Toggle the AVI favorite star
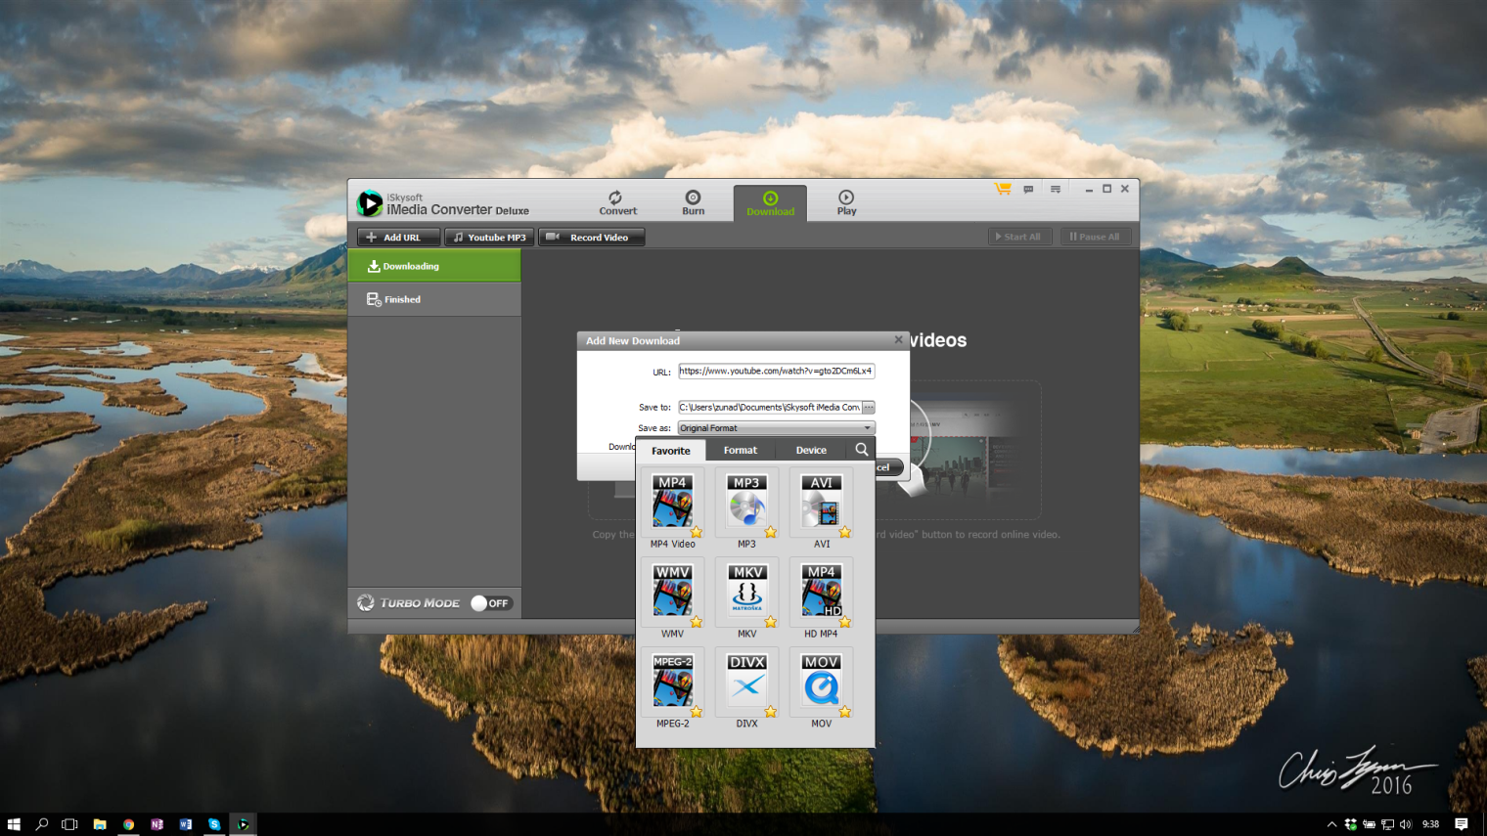Image resolution: width=1487 pixels, height=836 pixels. [845, 532]
